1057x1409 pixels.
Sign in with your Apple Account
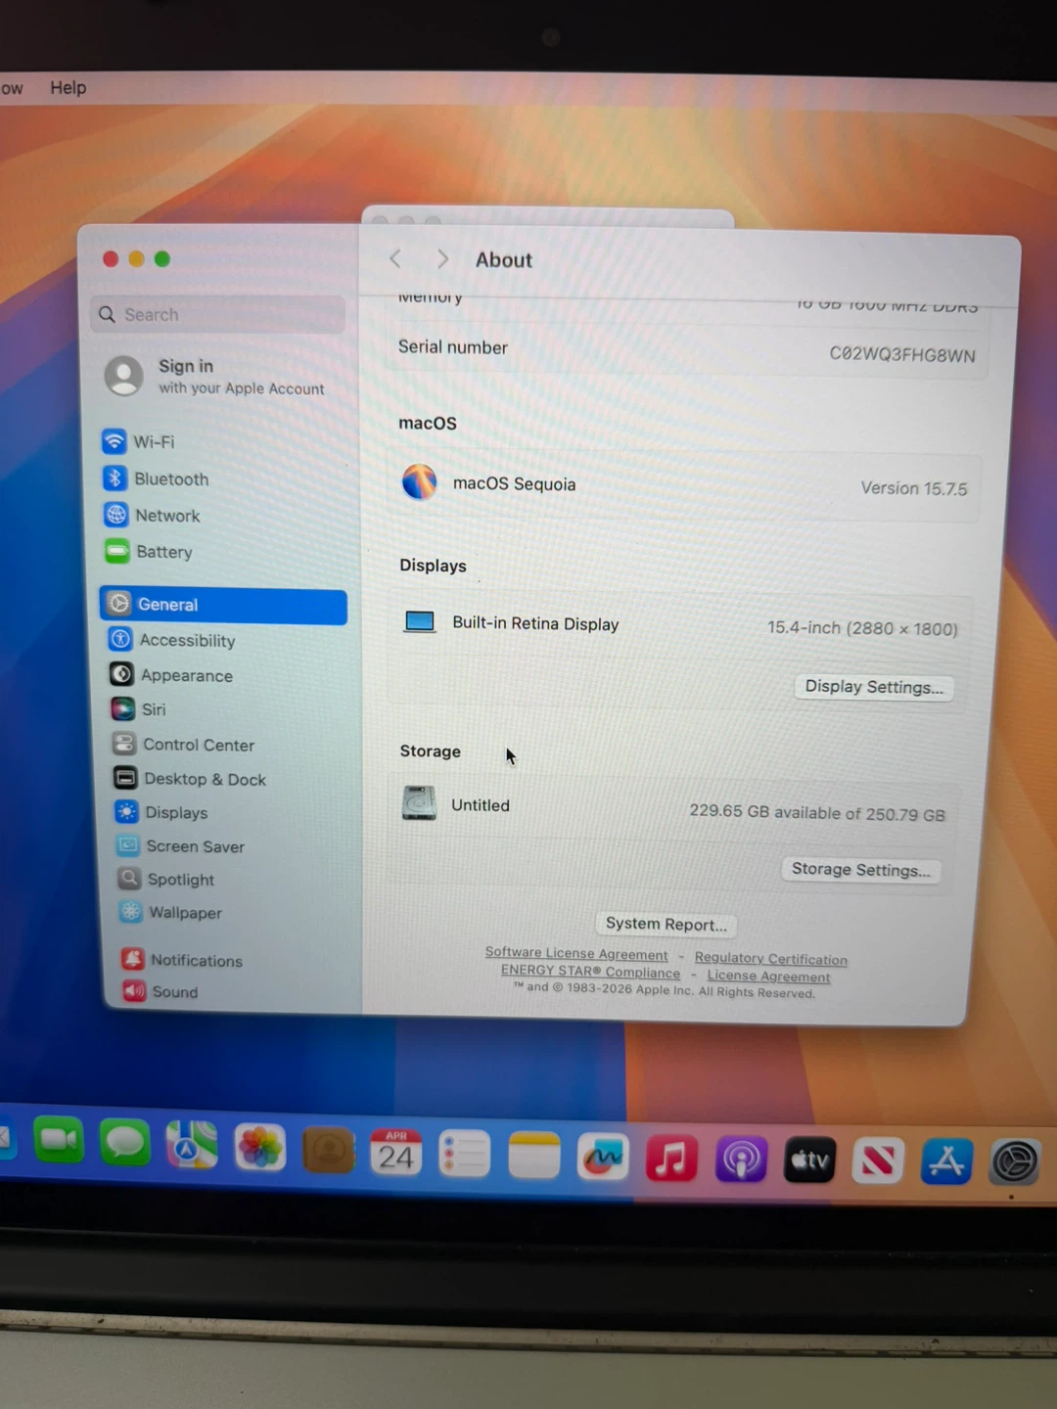217,376
